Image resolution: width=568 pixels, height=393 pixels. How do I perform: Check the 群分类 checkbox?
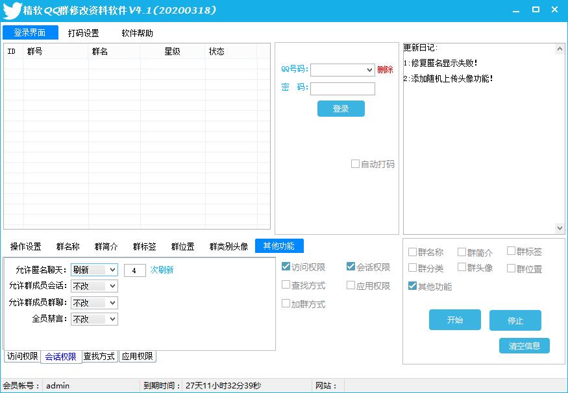coord(412,267)
